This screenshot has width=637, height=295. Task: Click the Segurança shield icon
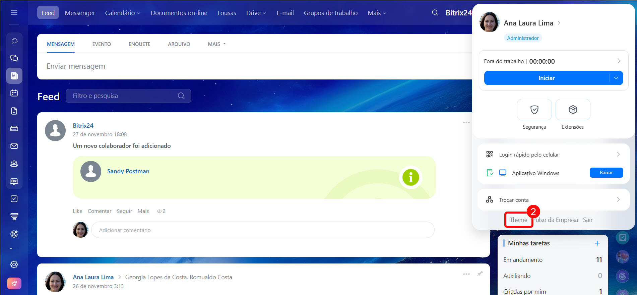[x=534, y=110]
